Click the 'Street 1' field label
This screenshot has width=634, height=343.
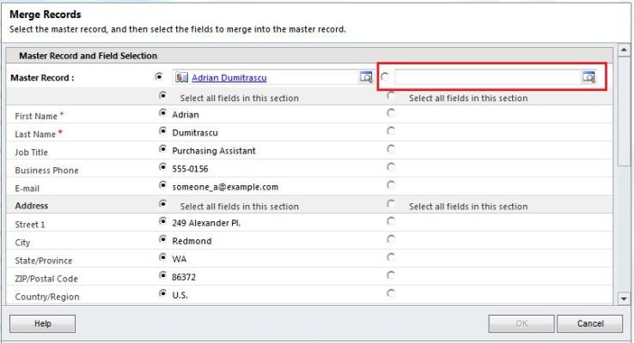click(30, 225)
